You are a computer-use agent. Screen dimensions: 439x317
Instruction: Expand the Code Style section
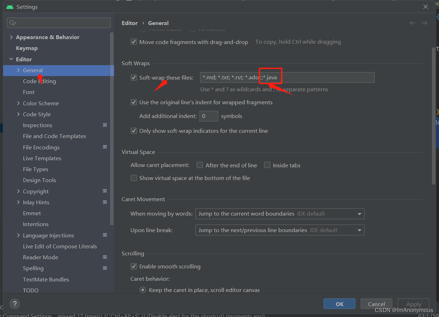point(18,114)
